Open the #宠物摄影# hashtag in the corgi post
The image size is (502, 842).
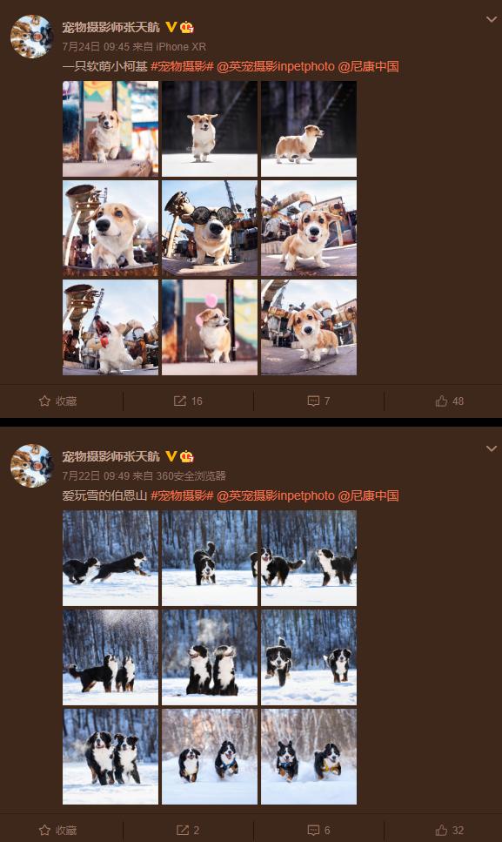pos(183,66)
